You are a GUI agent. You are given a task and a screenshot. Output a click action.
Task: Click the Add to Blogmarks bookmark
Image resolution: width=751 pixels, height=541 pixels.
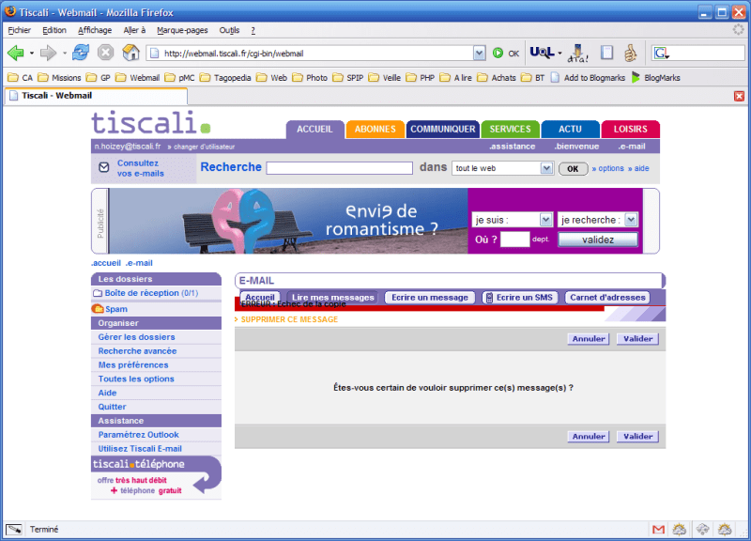589,78
